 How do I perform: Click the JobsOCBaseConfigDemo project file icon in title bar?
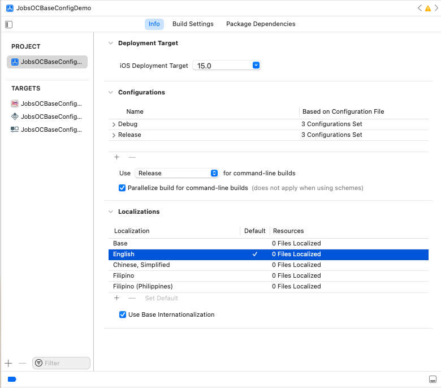coord(10,8)
